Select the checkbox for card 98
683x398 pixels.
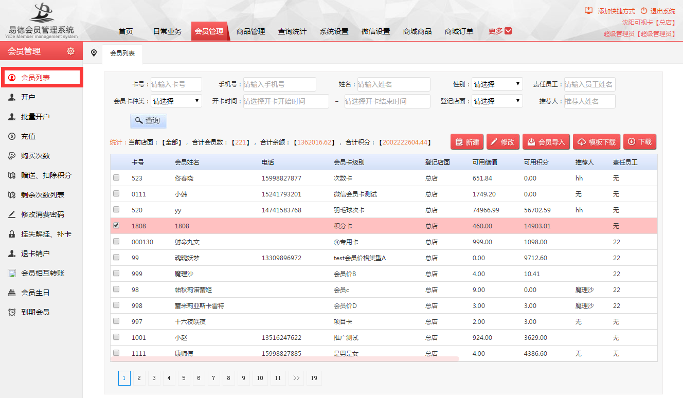coord(116,289)
